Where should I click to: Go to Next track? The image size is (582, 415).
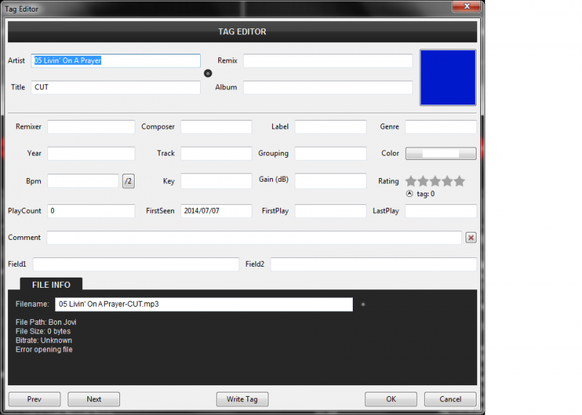pyautogui.click(x=94, y=399)
